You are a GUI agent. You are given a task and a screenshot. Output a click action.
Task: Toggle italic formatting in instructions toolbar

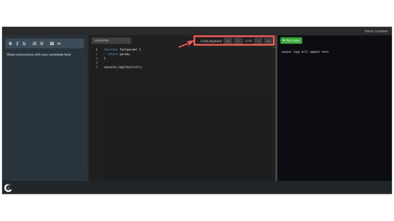click(x=17, y=43)
